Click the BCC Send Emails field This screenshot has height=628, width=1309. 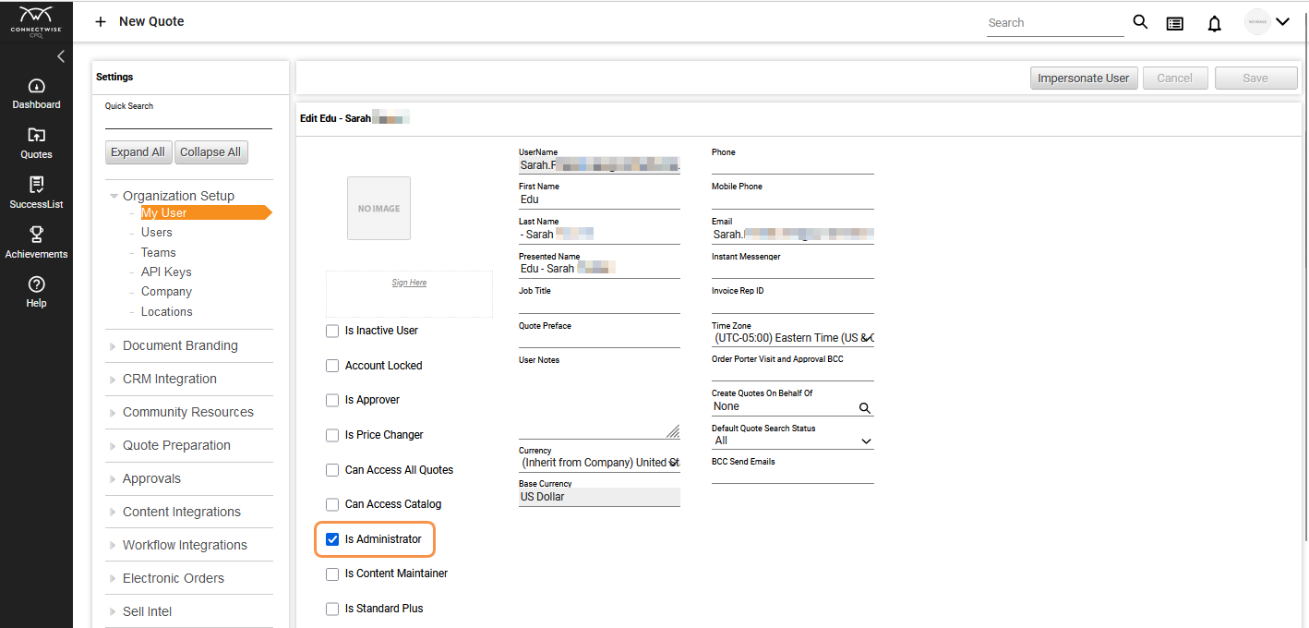(792, 475)
